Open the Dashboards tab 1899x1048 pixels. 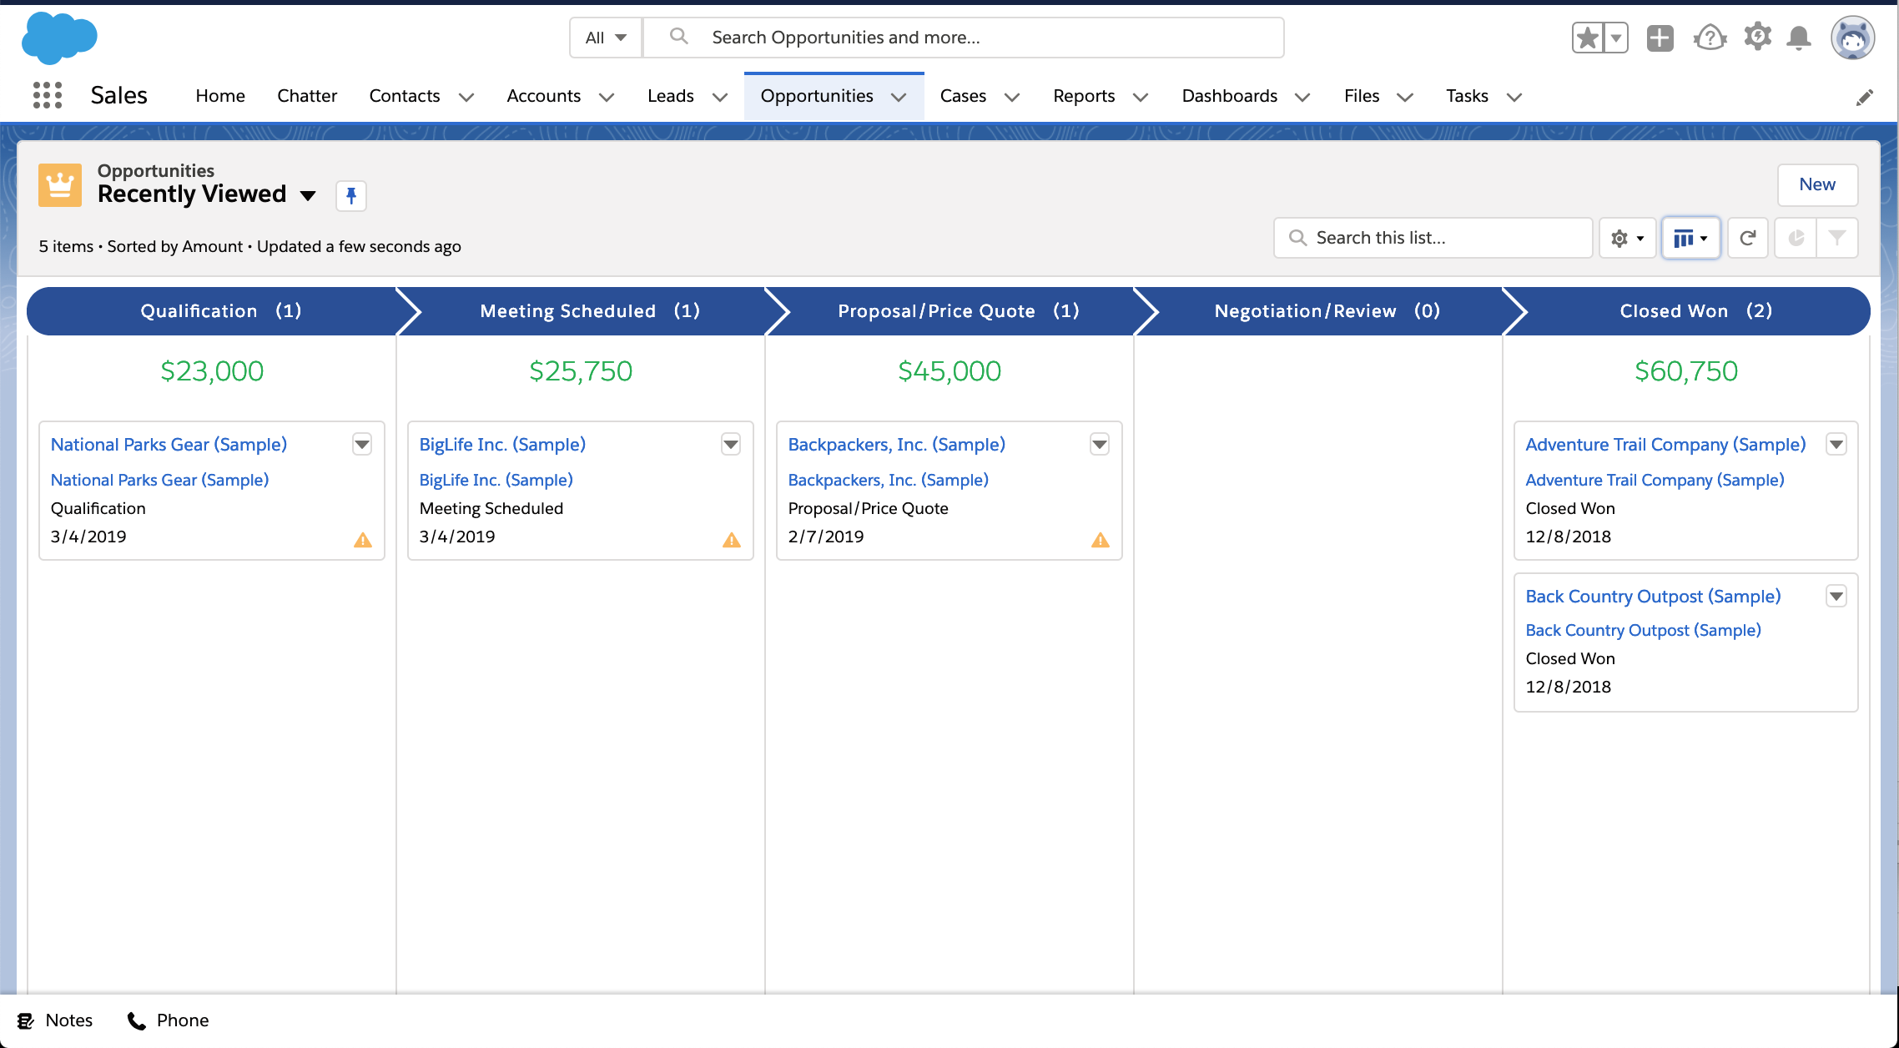1230,96
